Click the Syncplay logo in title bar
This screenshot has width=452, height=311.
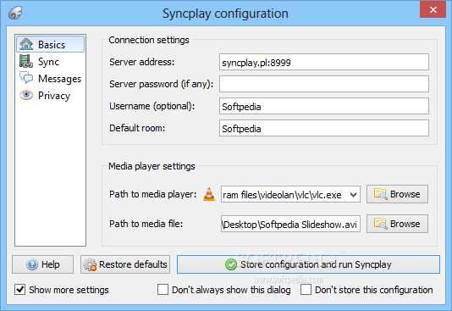(15, 13)
